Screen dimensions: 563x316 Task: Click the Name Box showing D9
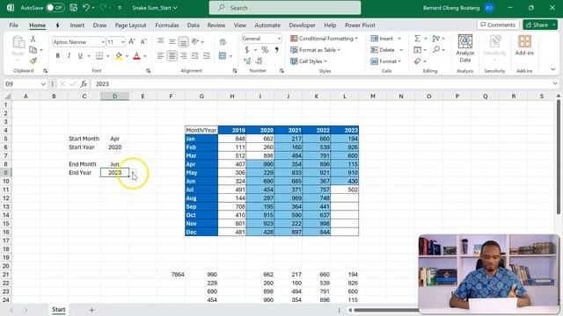[x=26, y=84]
